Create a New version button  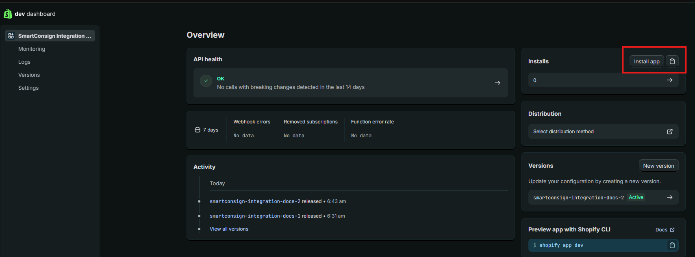(658, 166)
